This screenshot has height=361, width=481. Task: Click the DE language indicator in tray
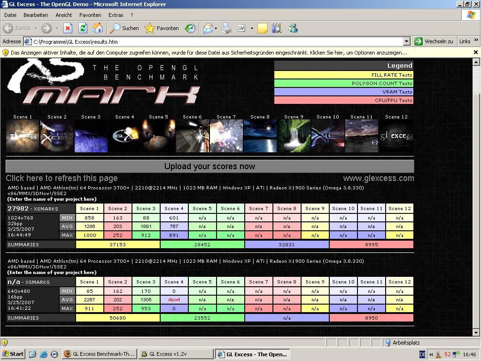point(422,354)
